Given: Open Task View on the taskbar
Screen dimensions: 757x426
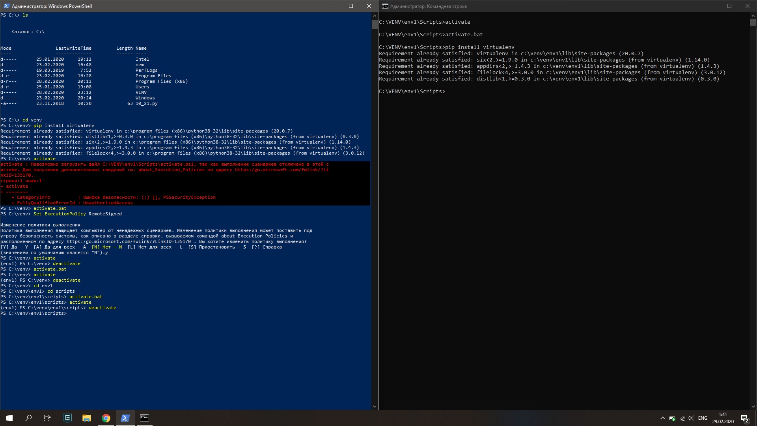Looking at the screenshot, I should 47,418.
